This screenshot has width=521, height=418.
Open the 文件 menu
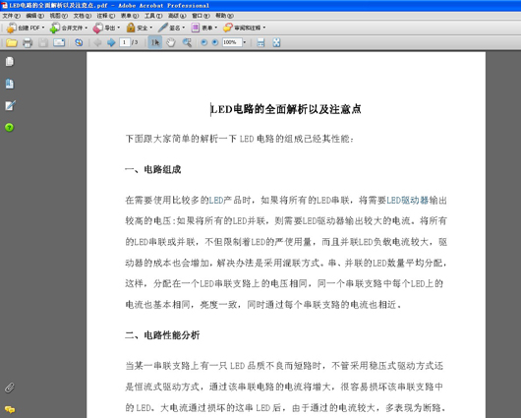point(11,16)
